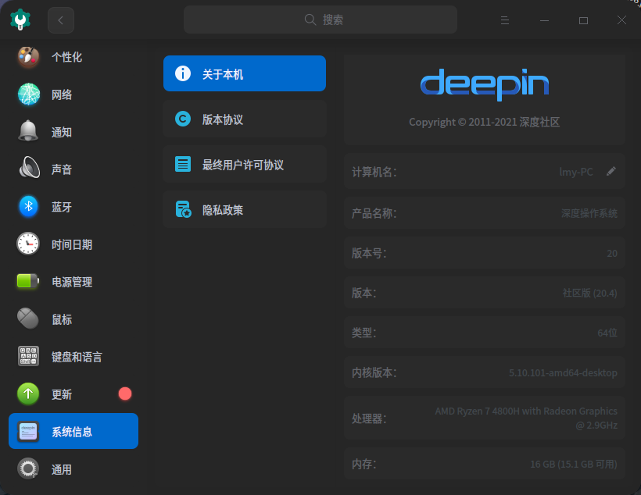Maximize the Control Center window

pyautogui.click(x=583, y=20)
